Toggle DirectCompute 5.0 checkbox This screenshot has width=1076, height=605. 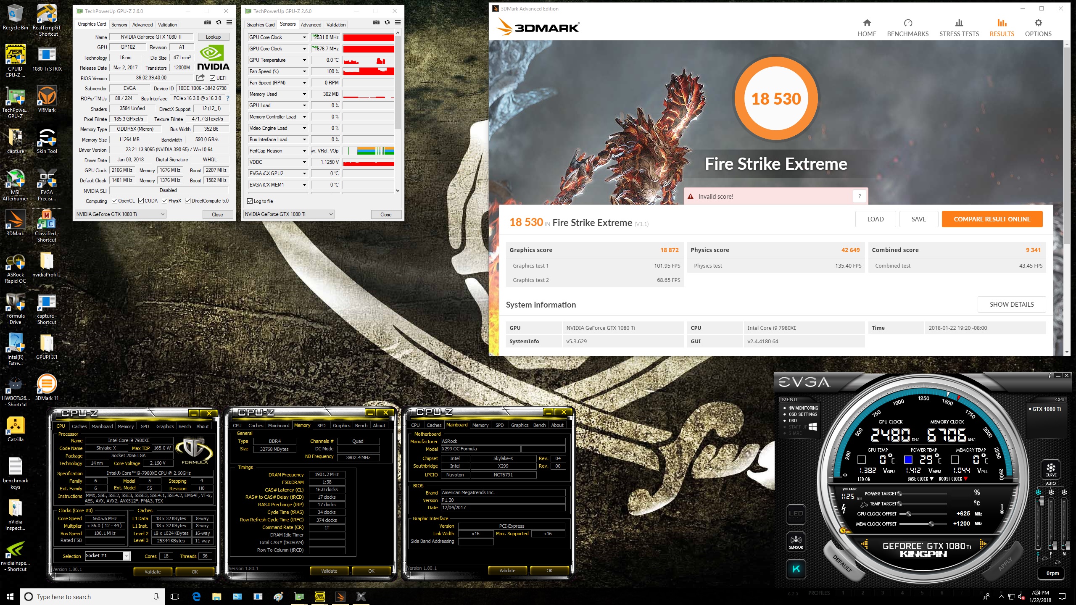[187, 201]
